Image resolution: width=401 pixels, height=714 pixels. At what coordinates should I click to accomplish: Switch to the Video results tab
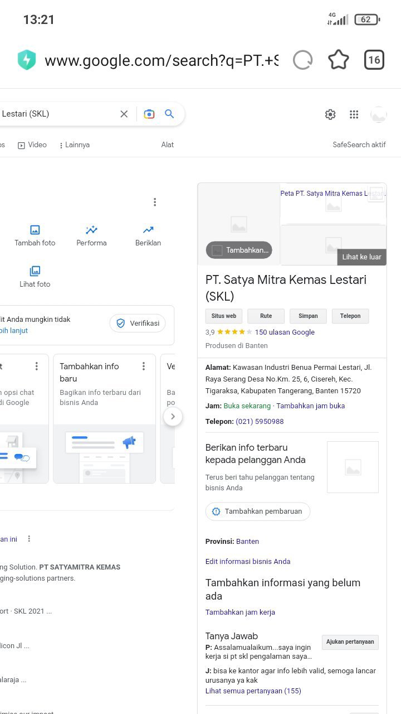click(x=32, y=145)
